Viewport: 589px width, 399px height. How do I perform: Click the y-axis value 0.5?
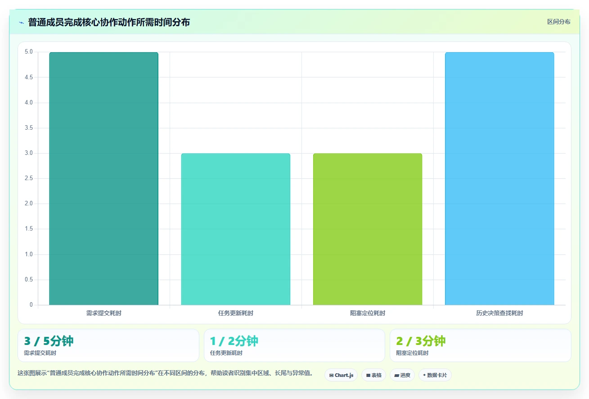coord(29,280)
